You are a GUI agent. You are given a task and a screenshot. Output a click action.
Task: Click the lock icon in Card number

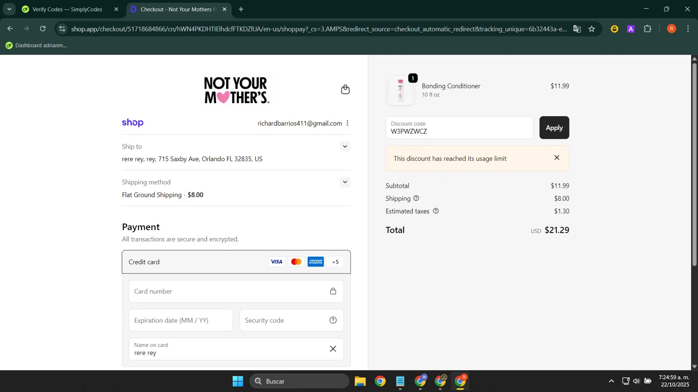click(333, 292)
